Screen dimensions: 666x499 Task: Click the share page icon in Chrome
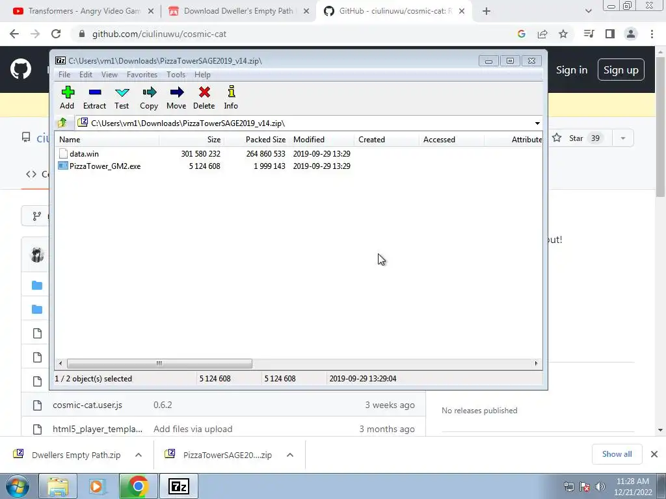[x=542, y=34]
